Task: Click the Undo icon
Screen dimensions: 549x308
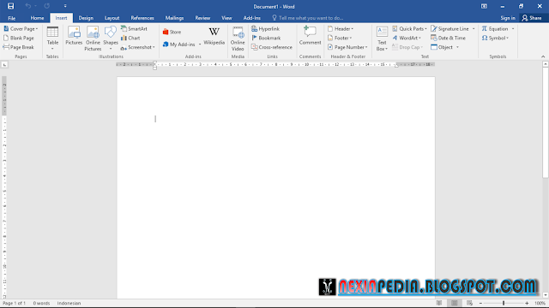Action: [28, 6]
